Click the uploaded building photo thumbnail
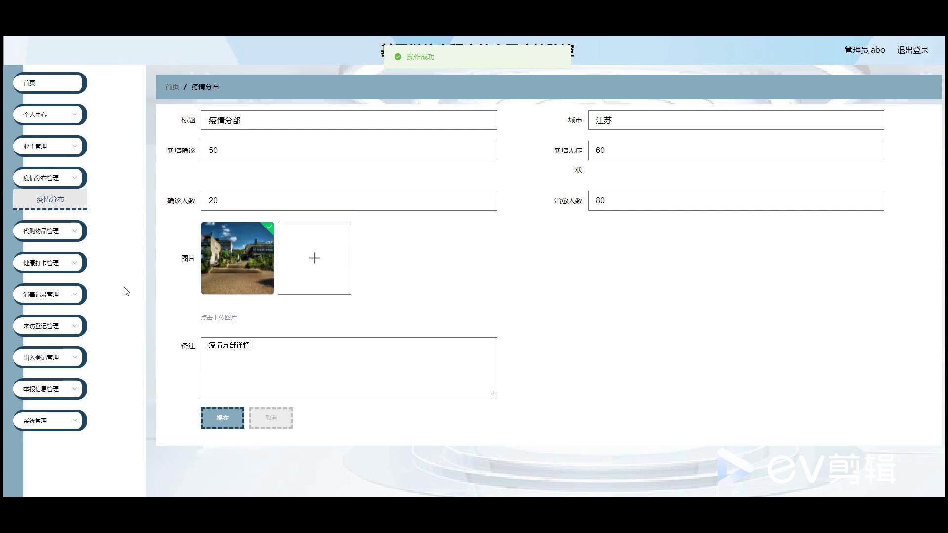948x533 pixels. (x=237, y=258)
